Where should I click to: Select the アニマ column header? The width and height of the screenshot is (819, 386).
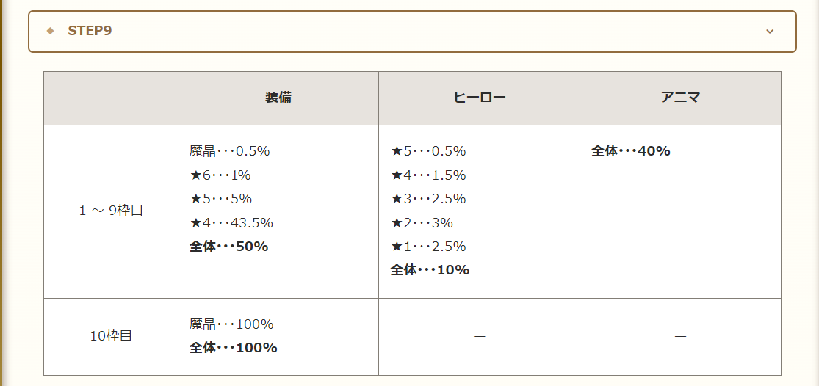(x=680, y=98)
